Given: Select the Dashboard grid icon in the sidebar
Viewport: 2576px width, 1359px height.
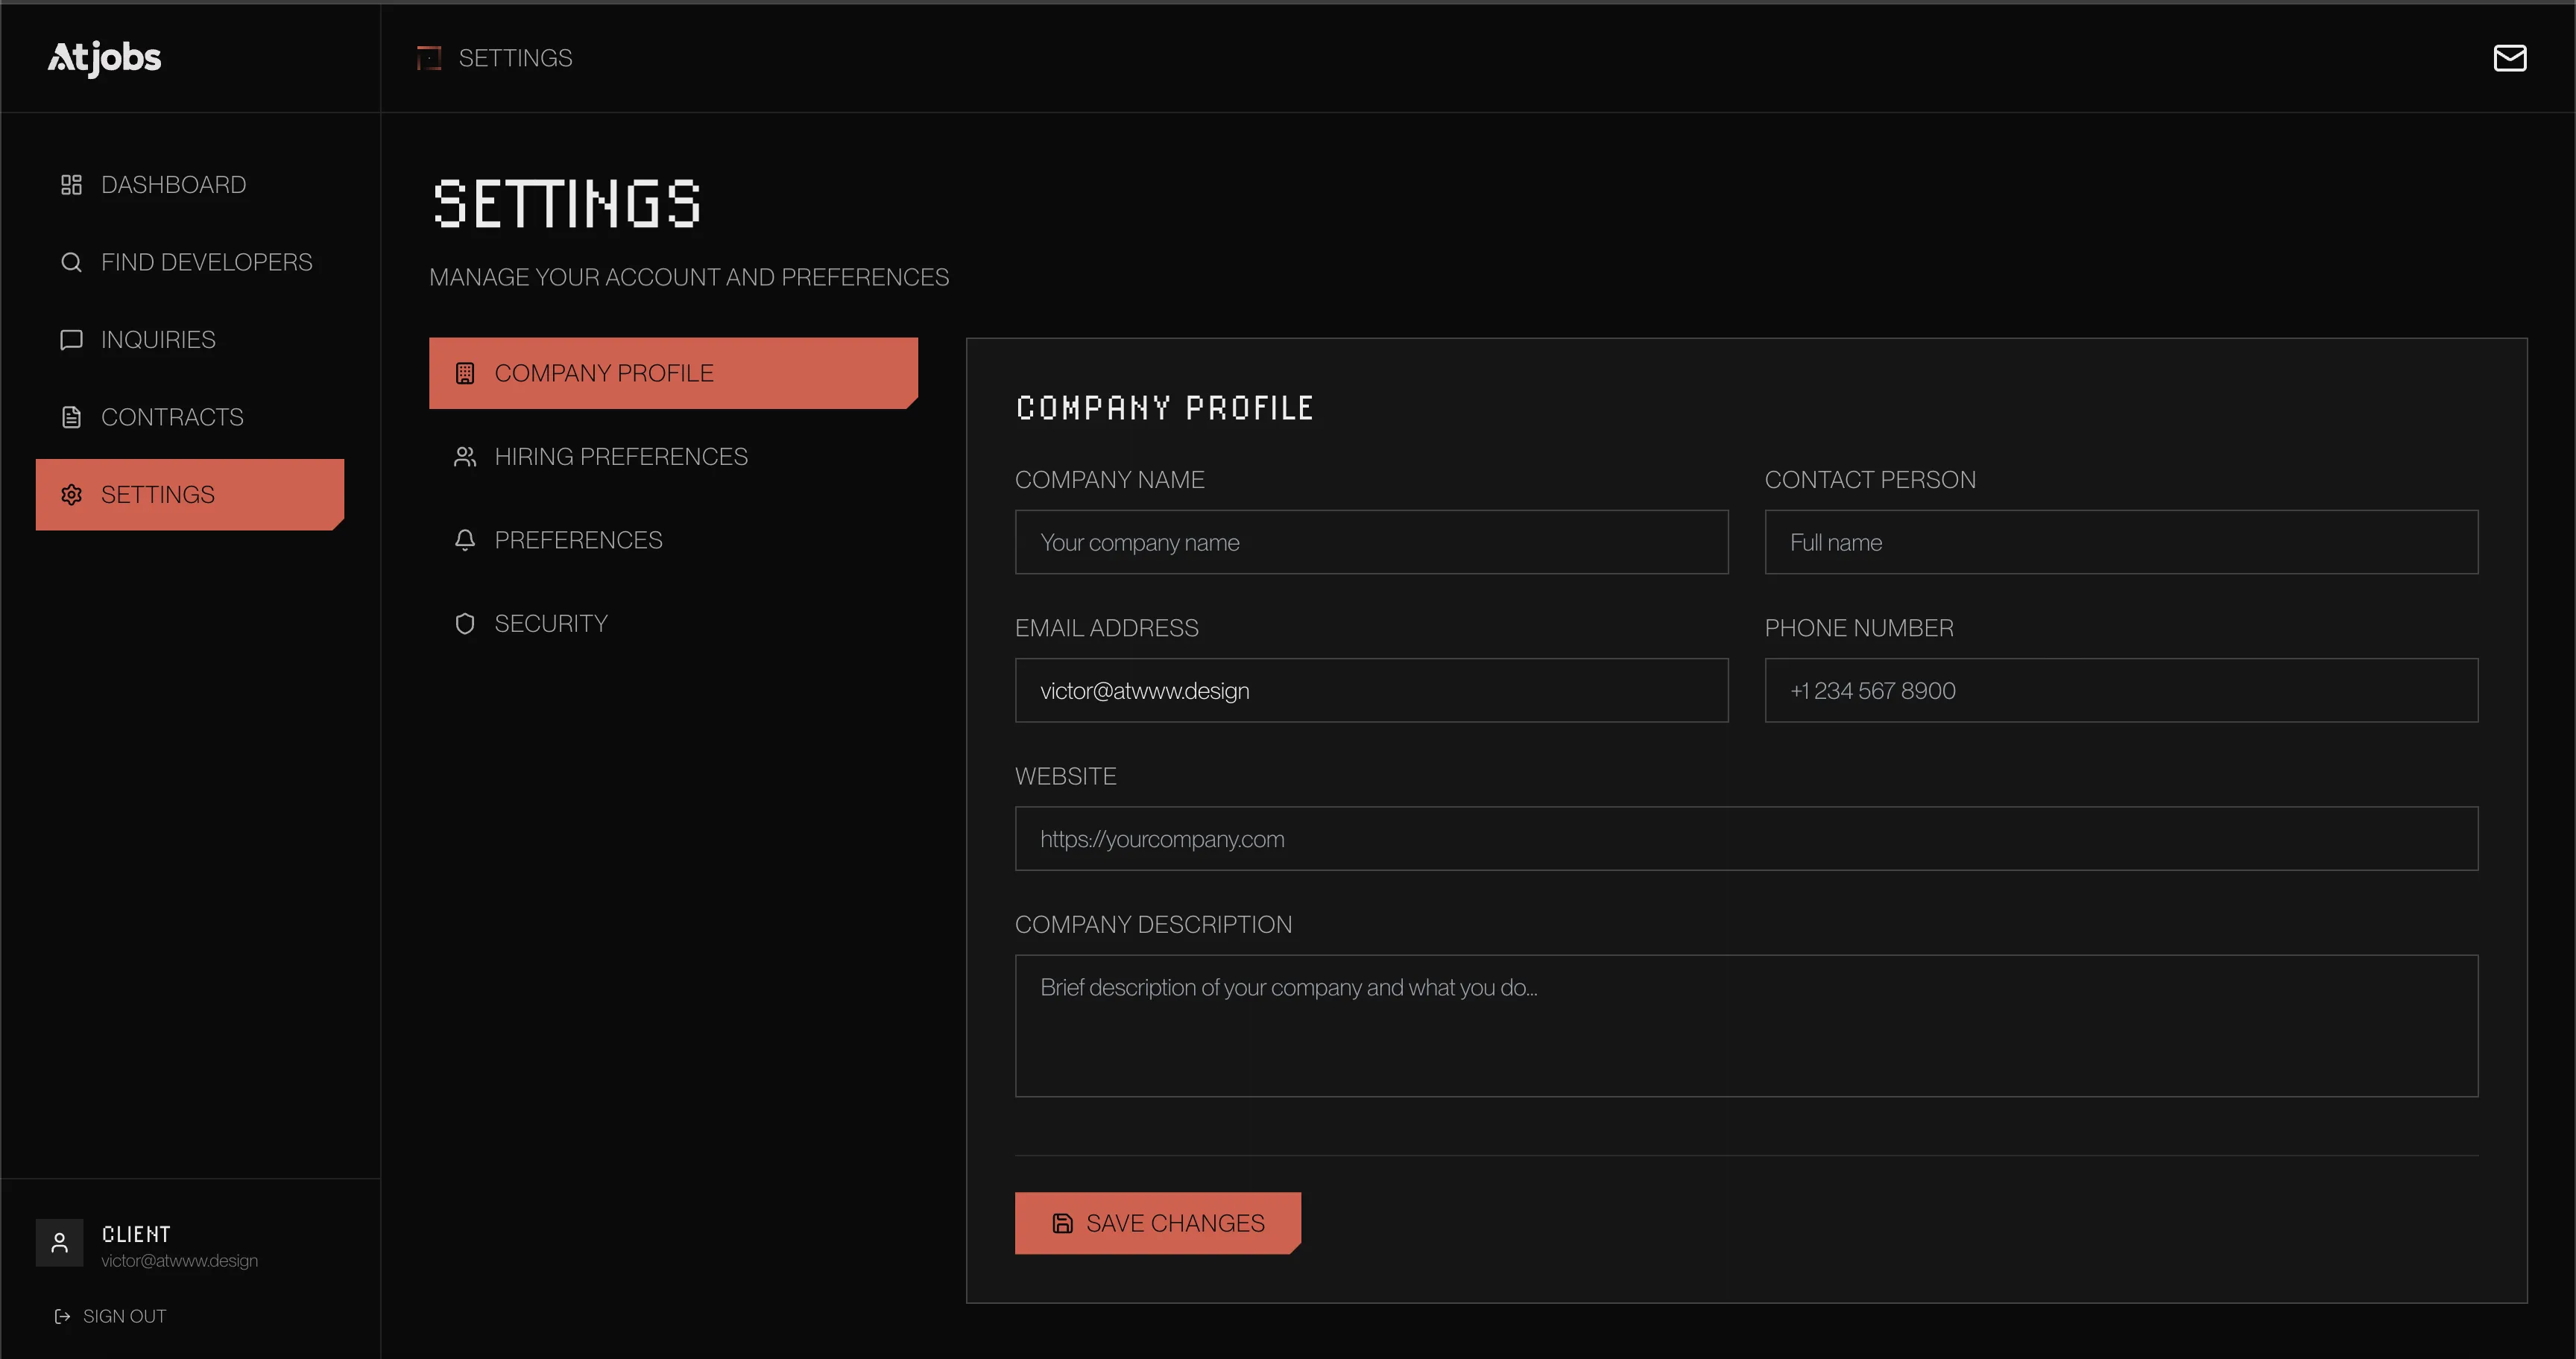Looking at the screenshot, I should (x=71, y=184).
